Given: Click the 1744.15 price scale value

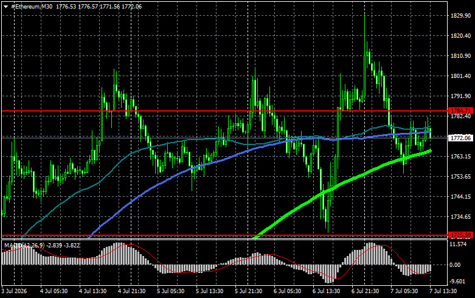Looking at the screenshot, I should [461, 197].
